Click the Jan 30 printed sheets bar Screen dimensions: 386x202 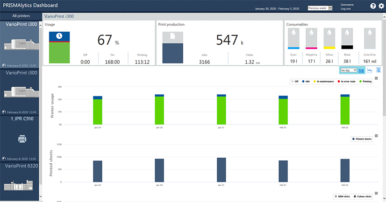159,170
